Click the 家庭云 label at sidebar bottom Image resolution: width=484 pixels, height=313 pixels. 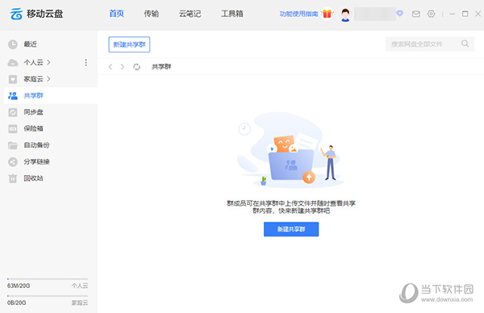click(80, 303)
